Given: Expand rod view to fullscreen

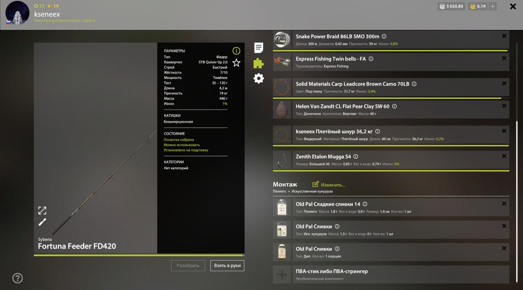Looking at the screenshot, I should (x=42, y=210).
